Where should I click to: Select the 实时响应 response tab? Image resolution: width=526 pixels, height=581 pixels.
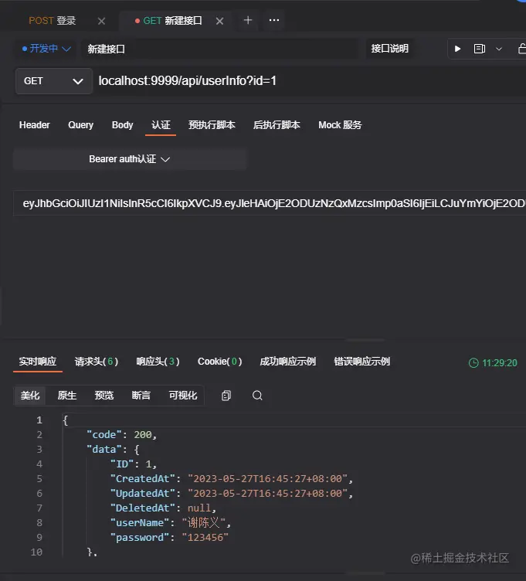pos(38,362)
